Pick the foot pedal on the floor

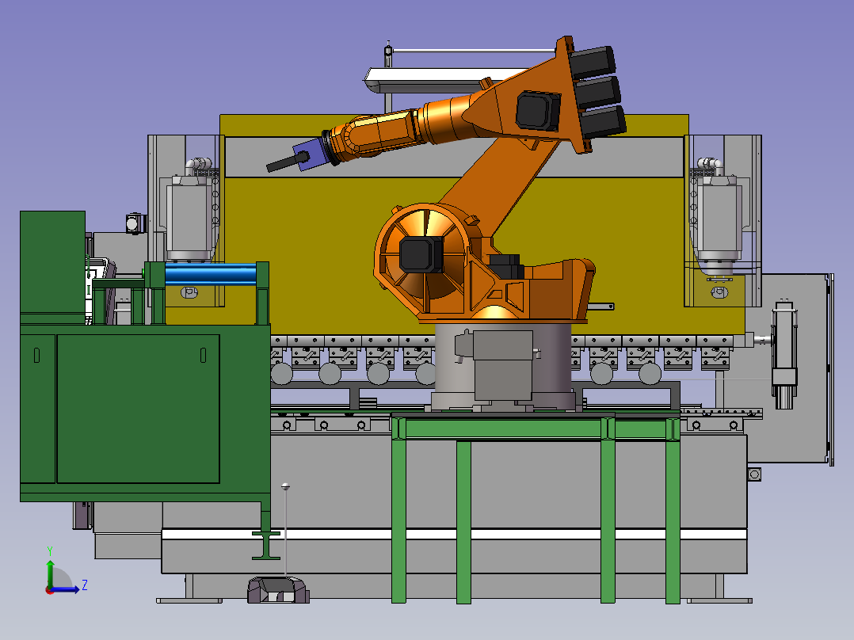point(278,590)
